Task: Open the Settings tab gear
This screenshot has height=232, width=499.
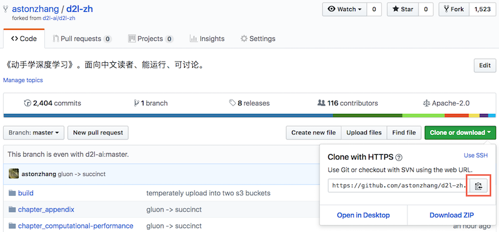Action: click(x=258, y=39)
